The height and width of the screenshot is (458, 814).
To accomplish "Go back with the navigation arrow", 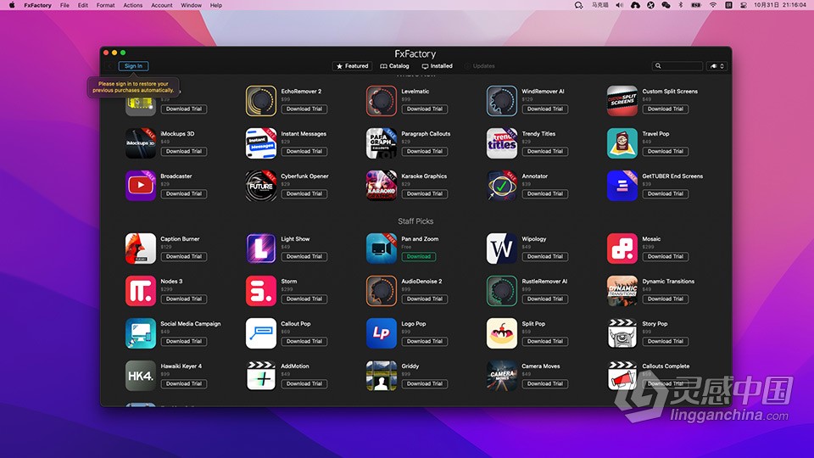I will coord(109,66).
